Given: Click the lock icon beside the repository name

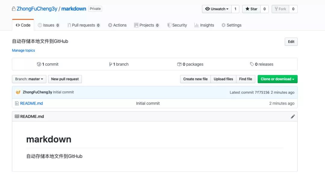Looking at the screenshot, I should (14, 9).
